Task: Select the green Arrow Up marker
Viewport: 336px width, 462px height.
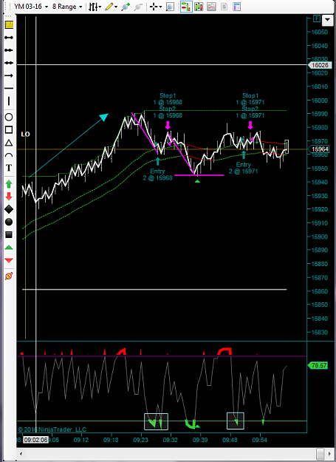Action: [x=9, y=184]
